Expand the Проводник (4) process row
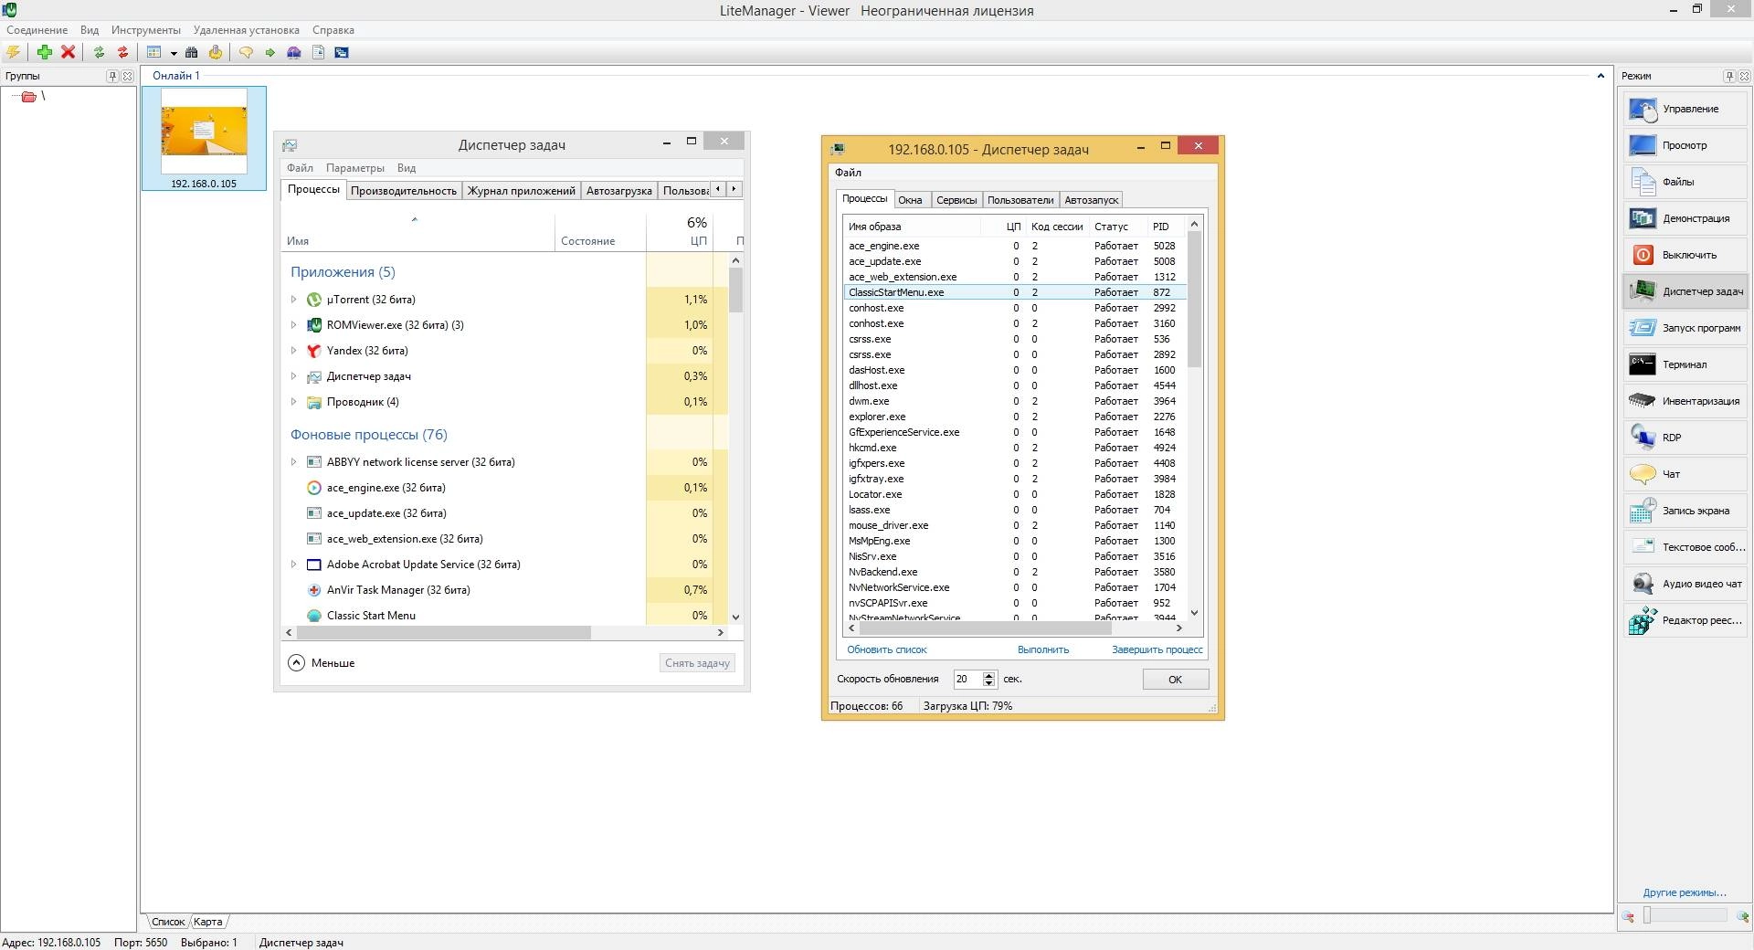Screen dimensions: 1754x950 (x=293, y=402)
